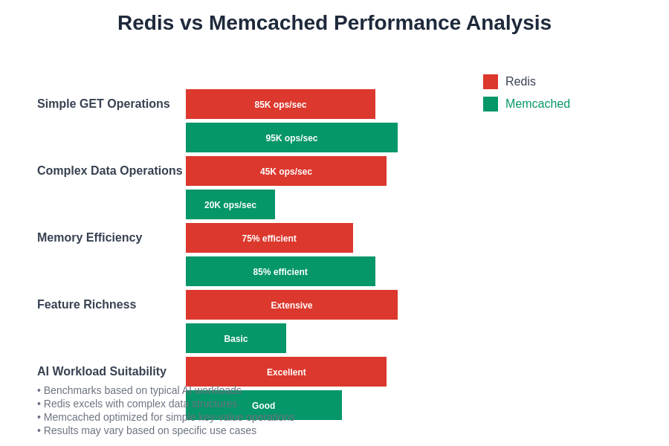Select the Feature Richness label
The image size is (669, 446).
point(86,305)
